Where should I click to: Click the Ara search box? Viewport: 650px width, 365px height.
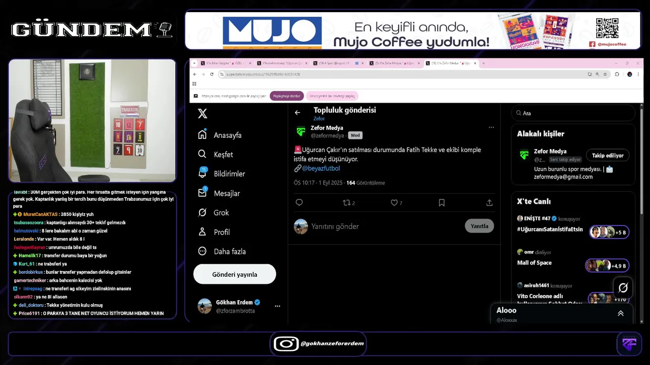click(573, 113)
